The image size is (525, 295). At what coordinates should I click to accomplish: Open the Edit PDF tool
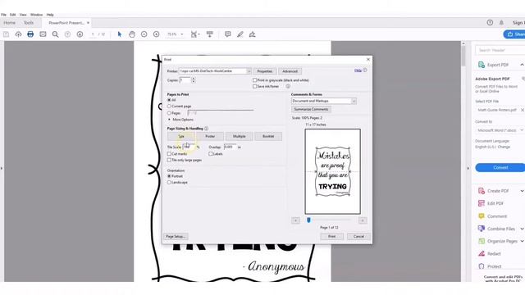point(495,203)
